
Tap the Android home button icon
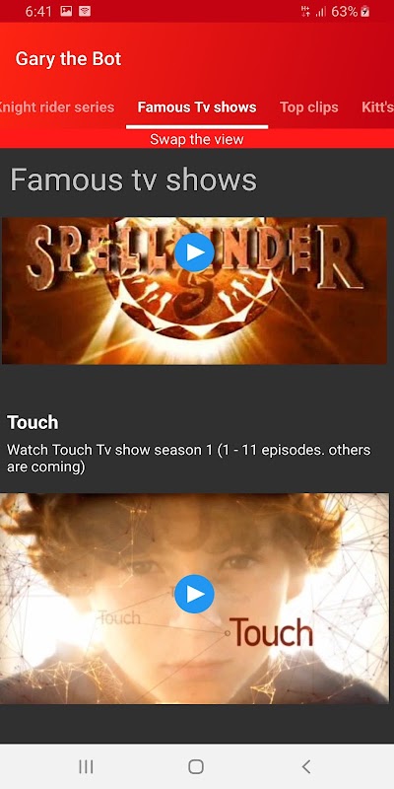pos(196,766)
